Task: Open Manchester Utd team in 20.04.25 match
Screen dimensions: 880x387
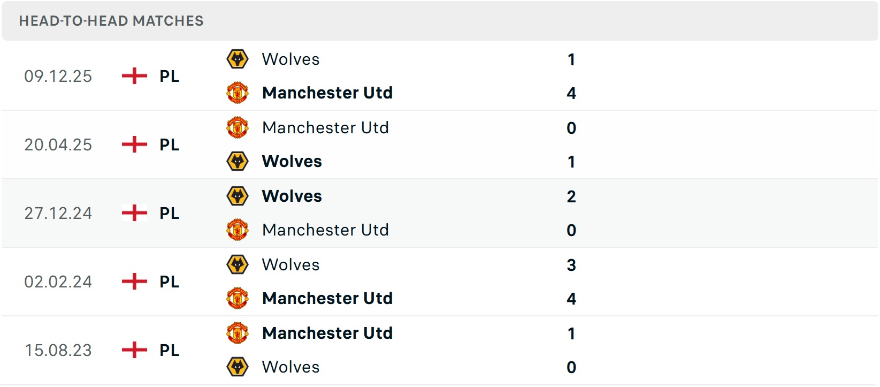Action: coord(325,127)
